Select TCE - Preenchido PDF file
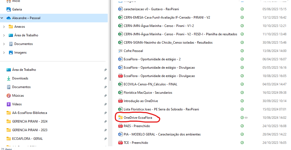Image resolution: width=291 pixels, height=150 pixels. 136,143
